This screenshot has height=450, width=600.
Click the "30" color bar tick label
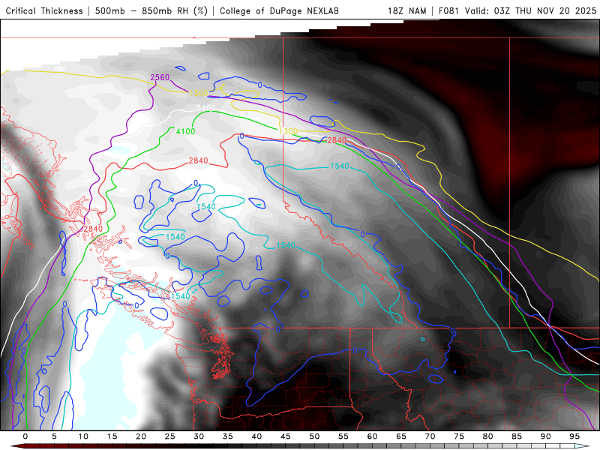pos(199,436)
